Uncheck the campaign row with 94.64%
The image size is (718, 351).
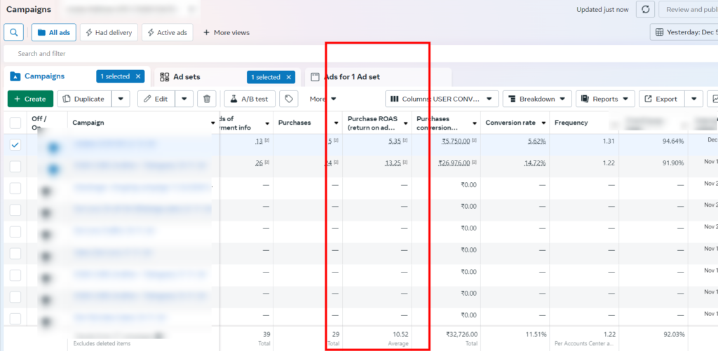[15, 144]
